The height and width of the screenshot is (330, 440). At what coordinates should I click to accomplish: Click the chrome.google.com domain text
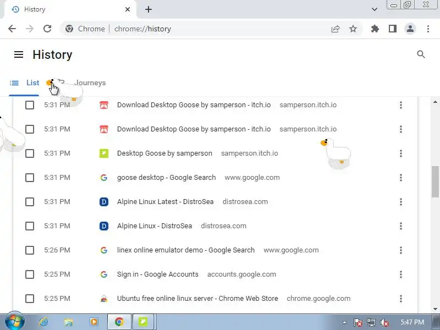318,299
